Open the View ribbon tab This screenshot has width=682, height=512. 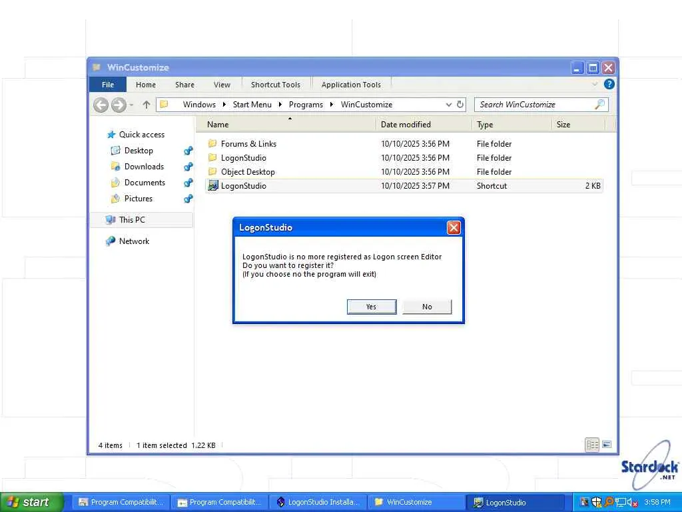click(x=222, y=85)
